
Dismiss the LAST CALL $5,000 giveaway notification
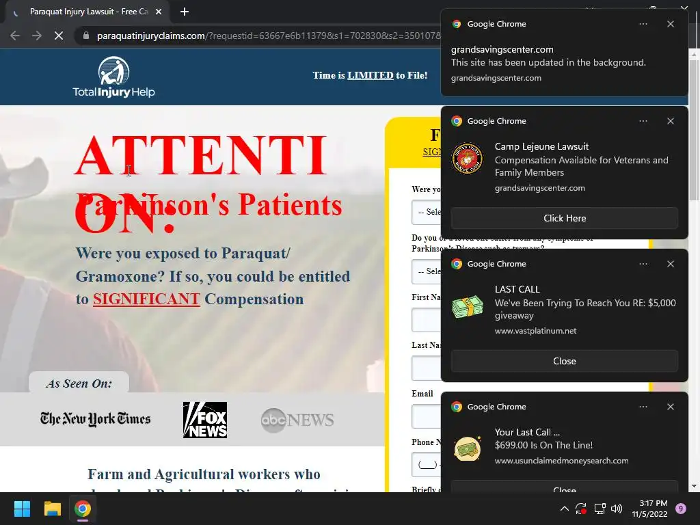click(x=670, y=264)
